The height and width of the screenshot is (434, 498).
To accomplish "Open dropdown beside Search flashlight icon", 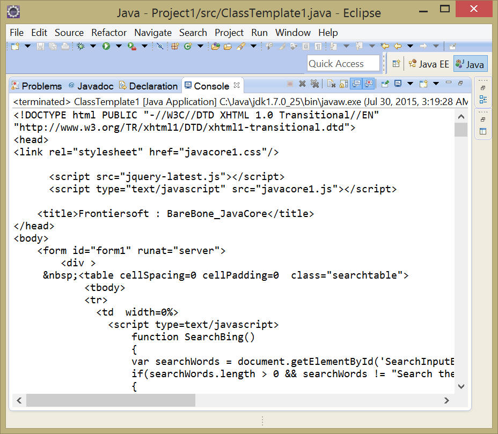I will 253,46.
